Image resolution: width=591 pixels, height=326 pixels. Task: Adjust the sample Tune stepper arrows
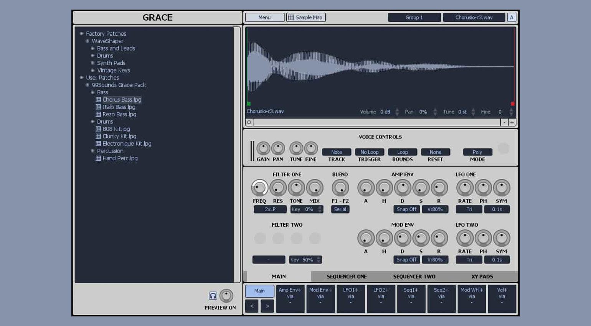click(473, 112)
